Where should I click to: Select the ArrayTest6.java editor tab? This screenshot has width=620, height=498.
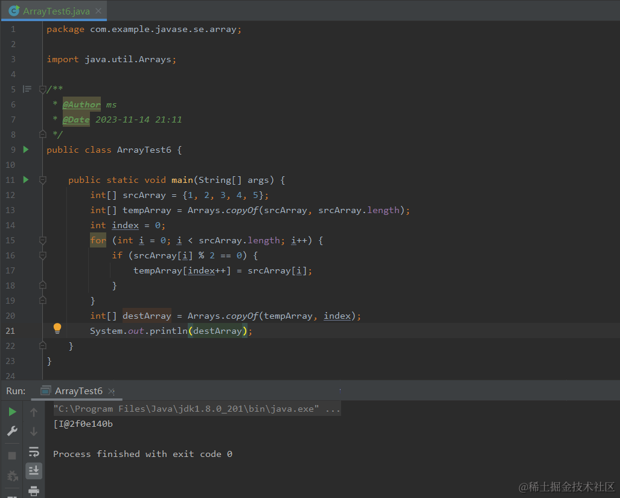tap(54, 11)
